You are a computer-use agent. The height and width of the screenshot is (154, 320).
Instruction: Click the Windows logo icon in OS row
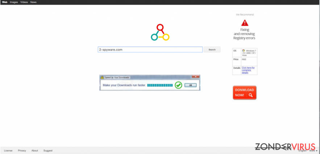tap(244, 50)
